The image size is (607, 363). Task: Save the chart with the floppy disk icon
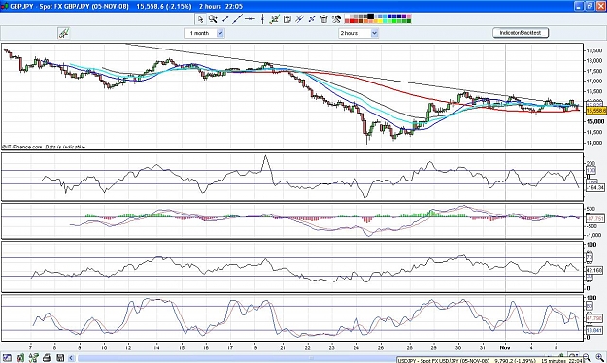pos(60,357)
